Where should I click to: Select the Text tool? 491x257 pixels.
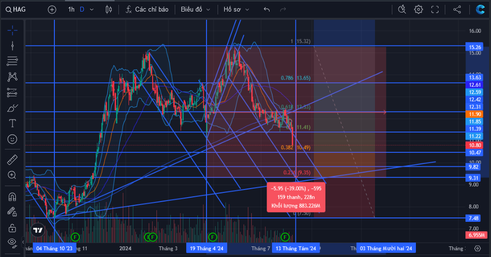12,123
